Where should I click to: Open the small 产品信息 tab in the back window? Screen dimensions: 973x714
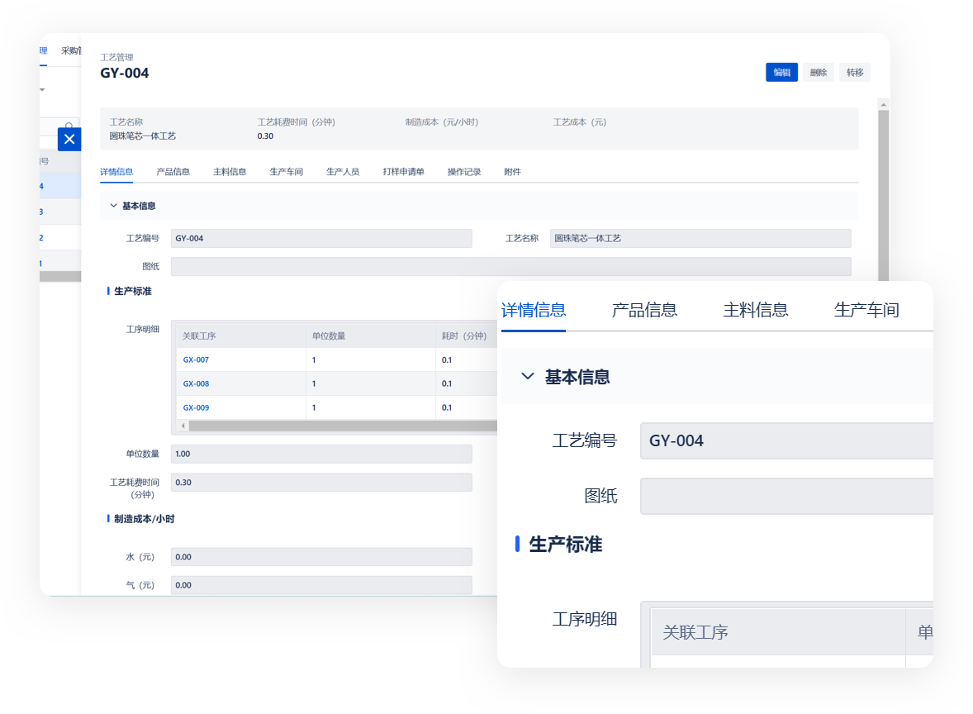[173, 172]
